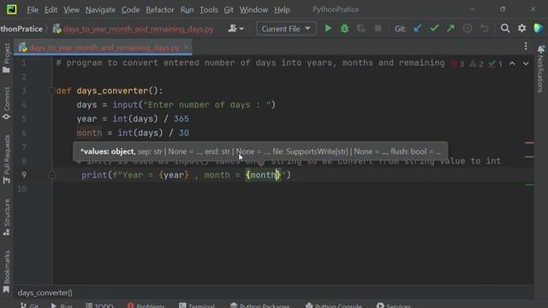The width and height of the screenshot is (548, 308).
Task: Open Git tool window at bottom
Action: click(29, 305)
